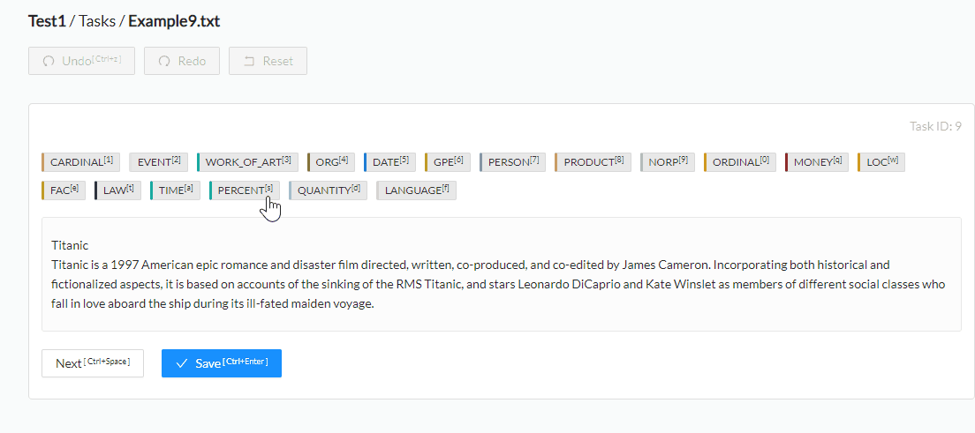Select the EVENT entity label
This screenshot has width=975, height=433.
pyautogui.click(x=159, y=162)
